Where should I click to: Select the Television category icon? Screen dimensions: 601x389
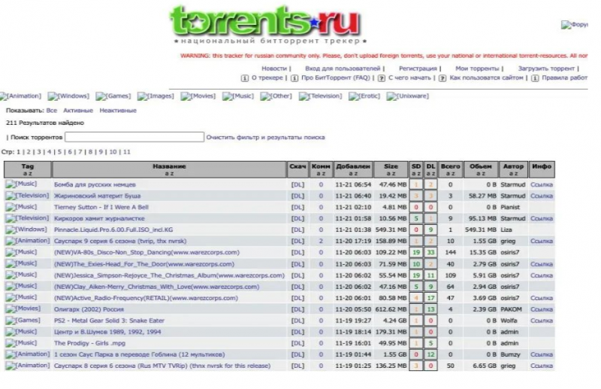pyautogui.click(x=323, y=96)
